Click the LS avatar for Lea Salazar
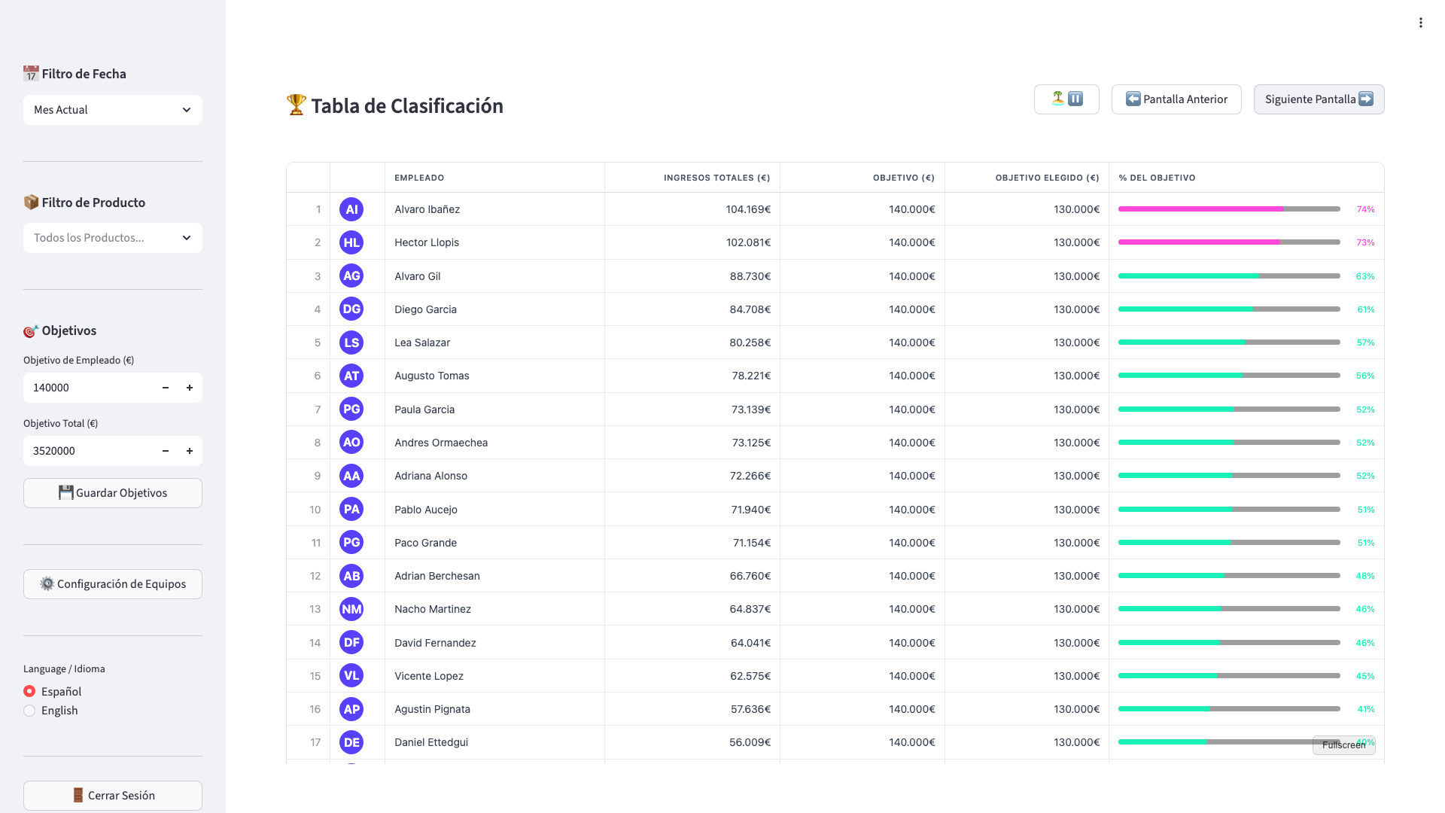1445x813 pixels. pyautogui.click(x=351, y=343)
